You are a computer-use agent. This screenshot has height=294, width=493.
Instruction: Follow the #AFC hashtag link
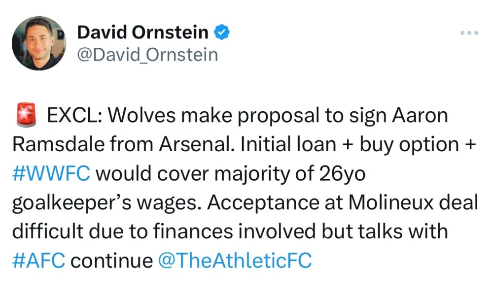pos(37,261)
